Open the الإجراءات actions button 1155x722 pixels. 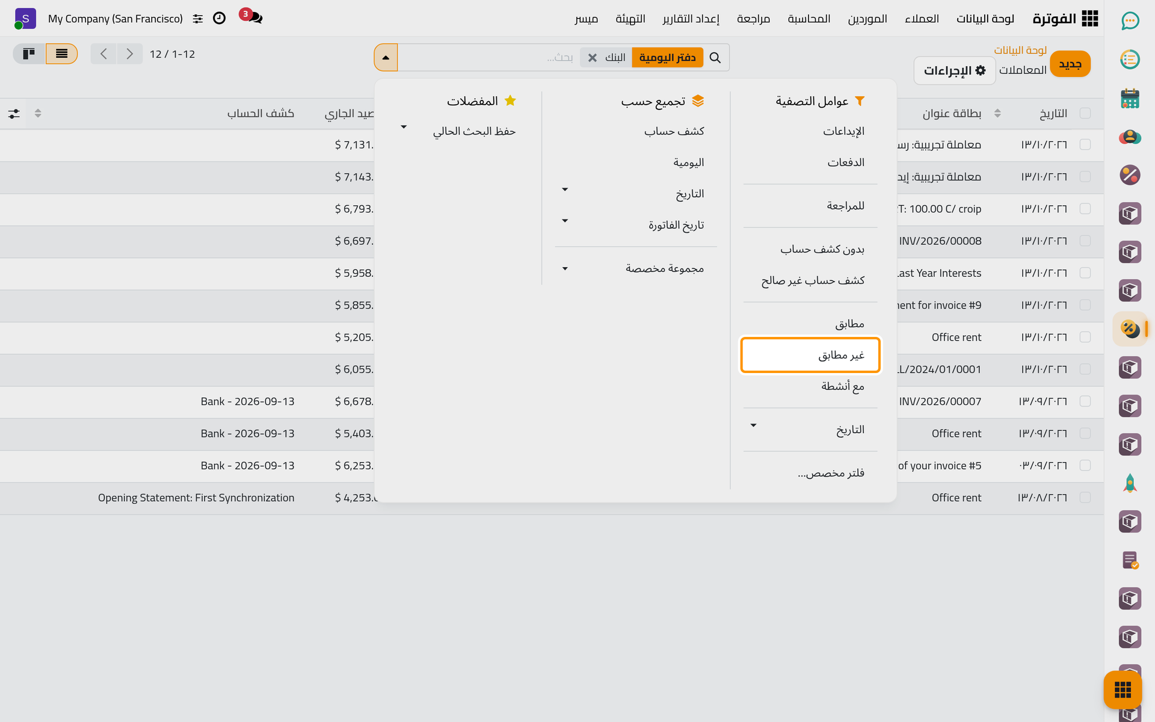pyautogui.click(x=955, y=70)
